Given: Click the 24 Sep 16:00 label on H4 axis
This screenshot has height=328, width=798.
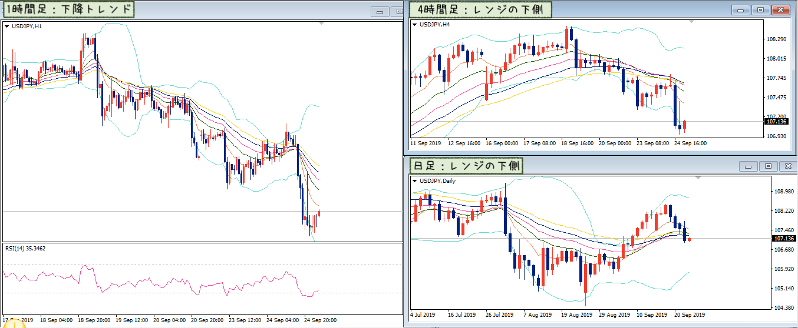Looking at the screenshot, I should click(690, 143).
